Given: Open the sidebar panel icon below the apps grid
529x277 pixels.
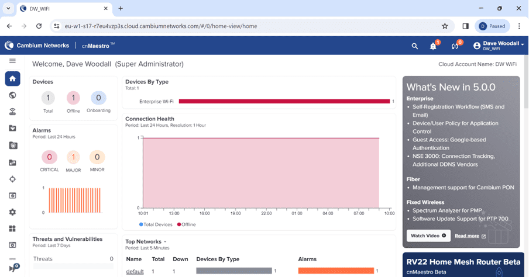Looking at the screenshot, I should (x=12, y=245).
